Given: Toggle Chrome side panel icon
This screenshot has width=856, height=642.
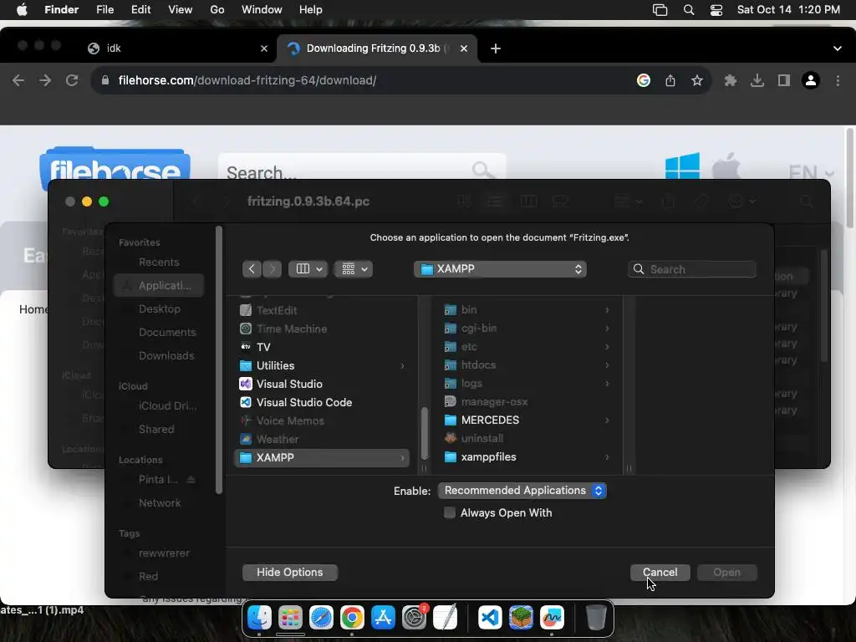Looking at the screenshot, I should click(x=784, y=81).
